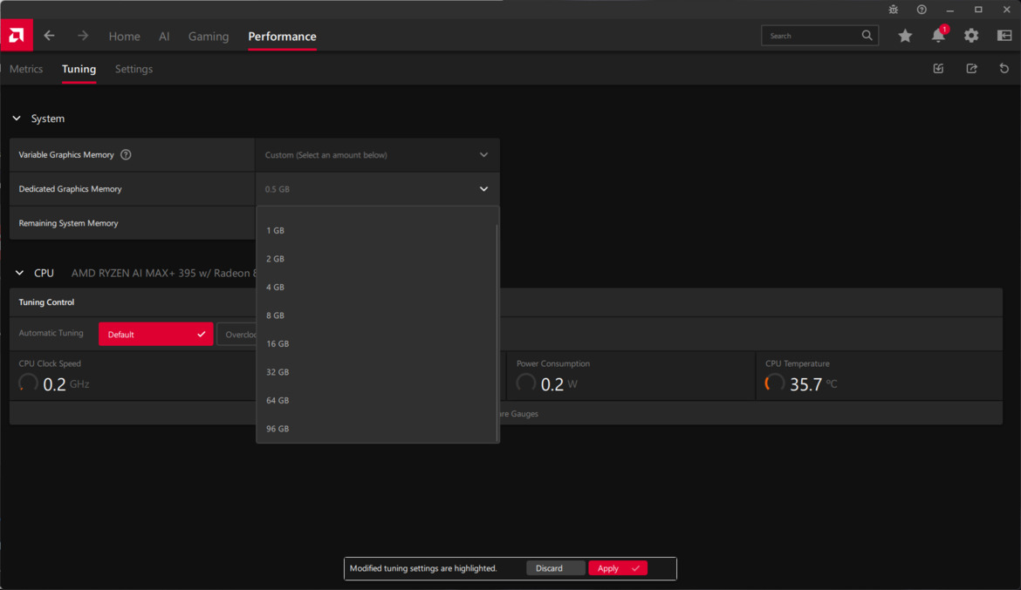1021x590 pixels.
Task: Click the Power Consumption gauge
Action: 525,383
